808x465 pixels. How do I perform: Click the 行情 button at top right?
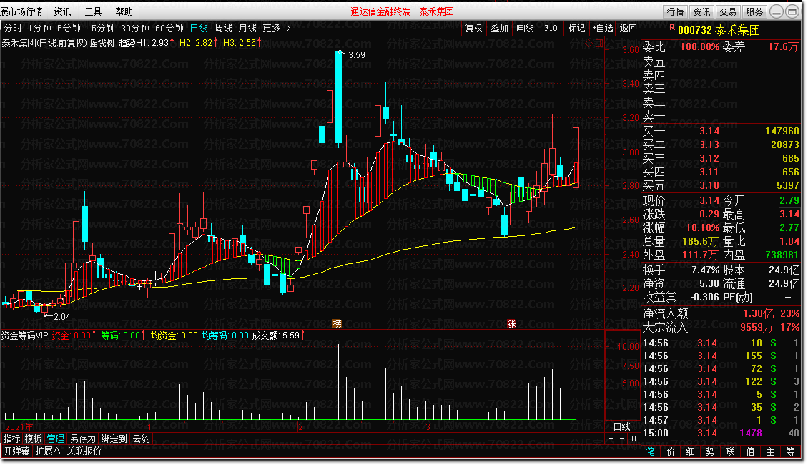point(675,11)
